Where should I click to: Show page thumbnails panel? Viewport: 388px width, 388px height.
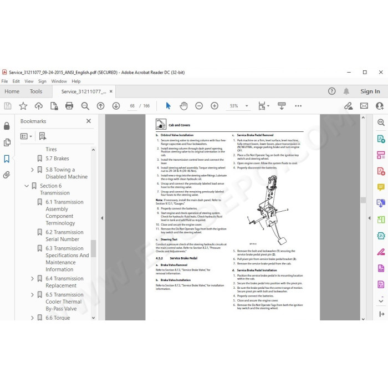tap(7, 142)
